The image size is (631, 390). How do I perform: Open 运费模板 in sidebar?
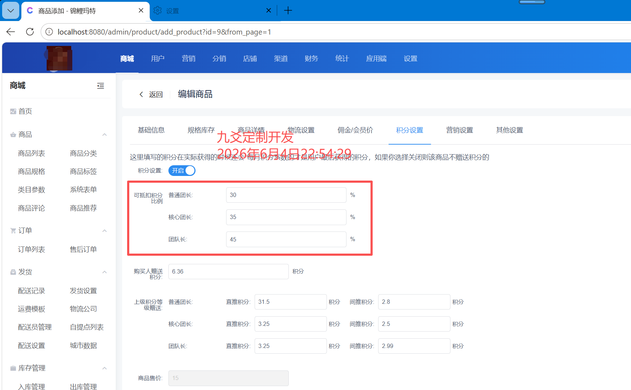pyautogui.click(x=32, y=309)
